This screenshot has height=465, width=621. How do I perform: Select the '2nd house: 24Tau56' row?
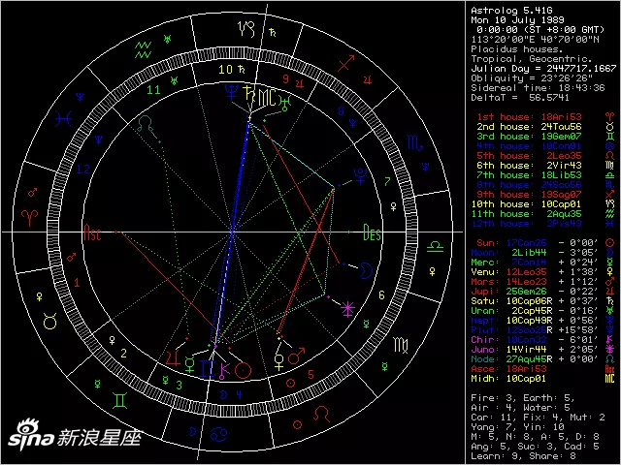pos(545,127)
